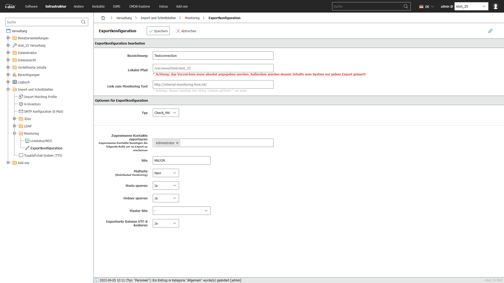504x283 pixels.
Task: Click into the Site input field
Action: pyautogui.click(x=181, y=161)
